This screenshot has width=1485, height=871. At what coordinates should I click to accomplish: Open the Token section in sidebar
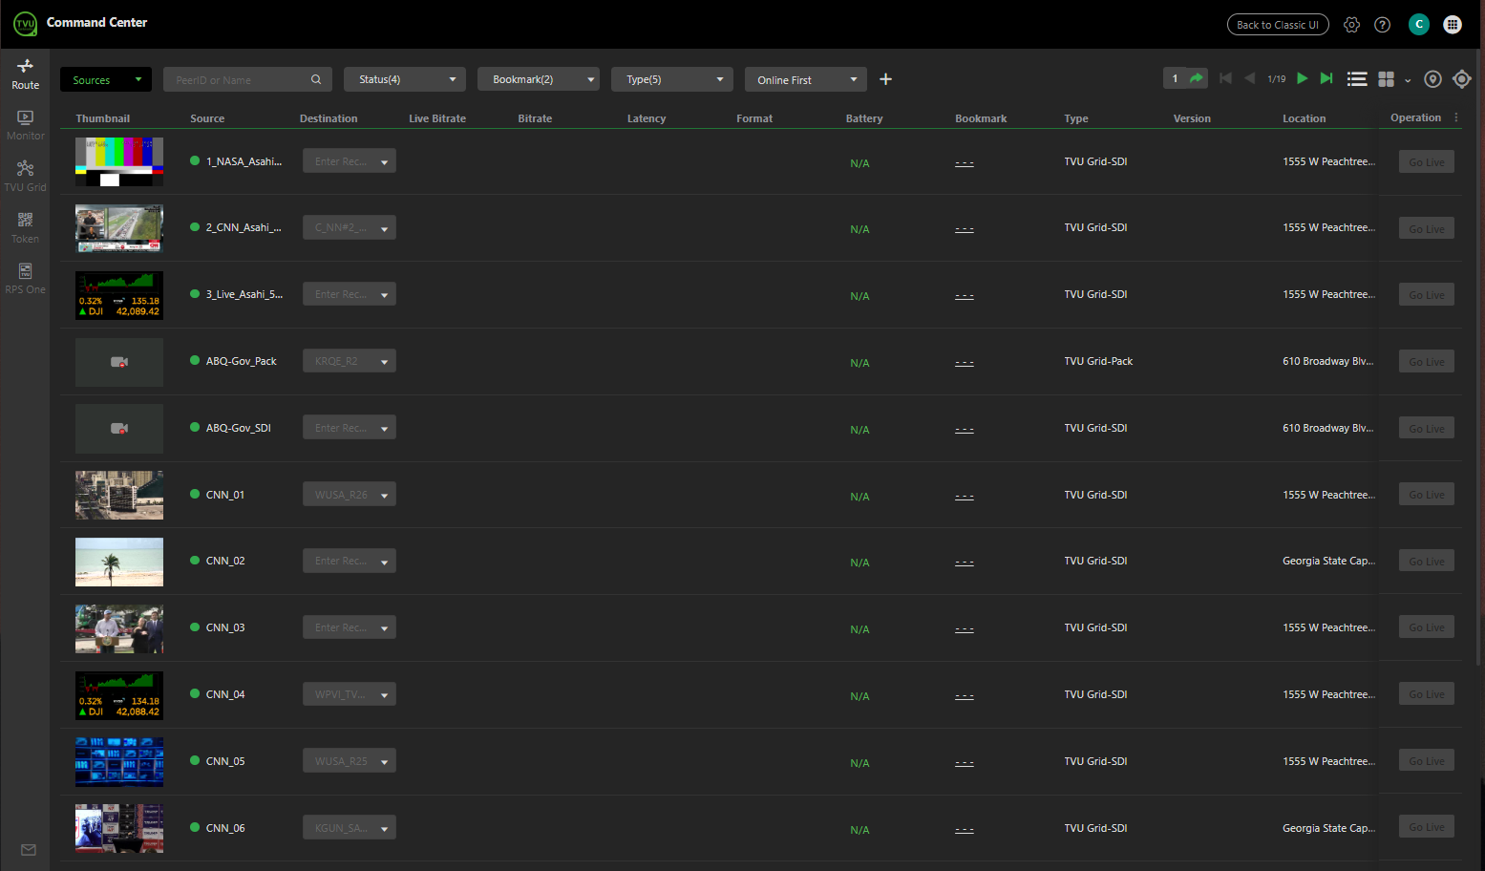tap(25, 228)
